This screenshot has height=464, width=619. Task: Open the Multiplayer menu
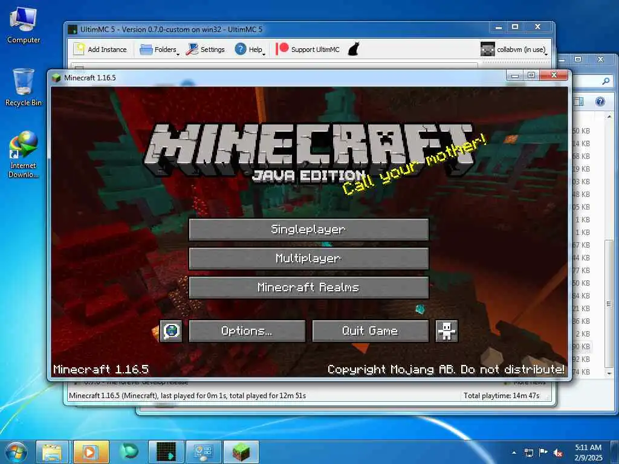pos(308,259)
